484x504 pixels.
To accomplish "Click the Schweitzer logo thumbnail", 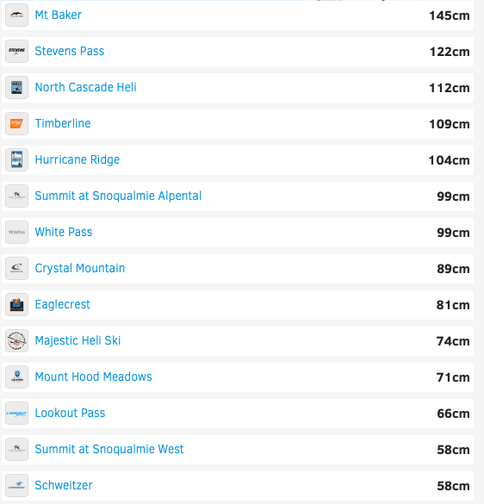I will 16,485.
